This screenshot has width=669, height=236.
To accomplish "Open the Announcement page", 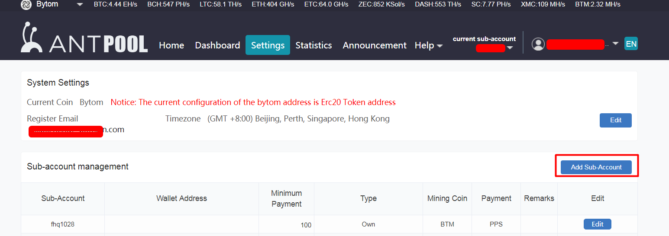I will [x=375, y=45].
